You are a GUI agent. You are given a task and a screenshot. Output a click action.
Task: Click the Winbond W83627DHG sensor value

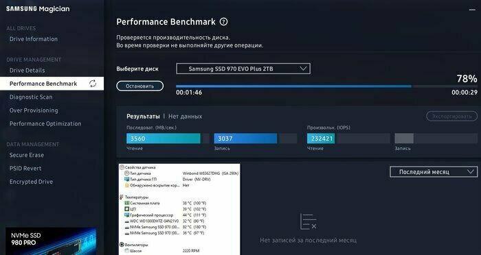tap(210, 173)
